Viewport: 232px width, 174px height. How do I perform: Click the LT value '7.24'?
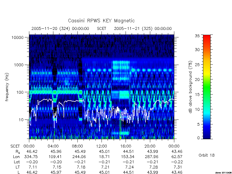[x=130, y=167]
